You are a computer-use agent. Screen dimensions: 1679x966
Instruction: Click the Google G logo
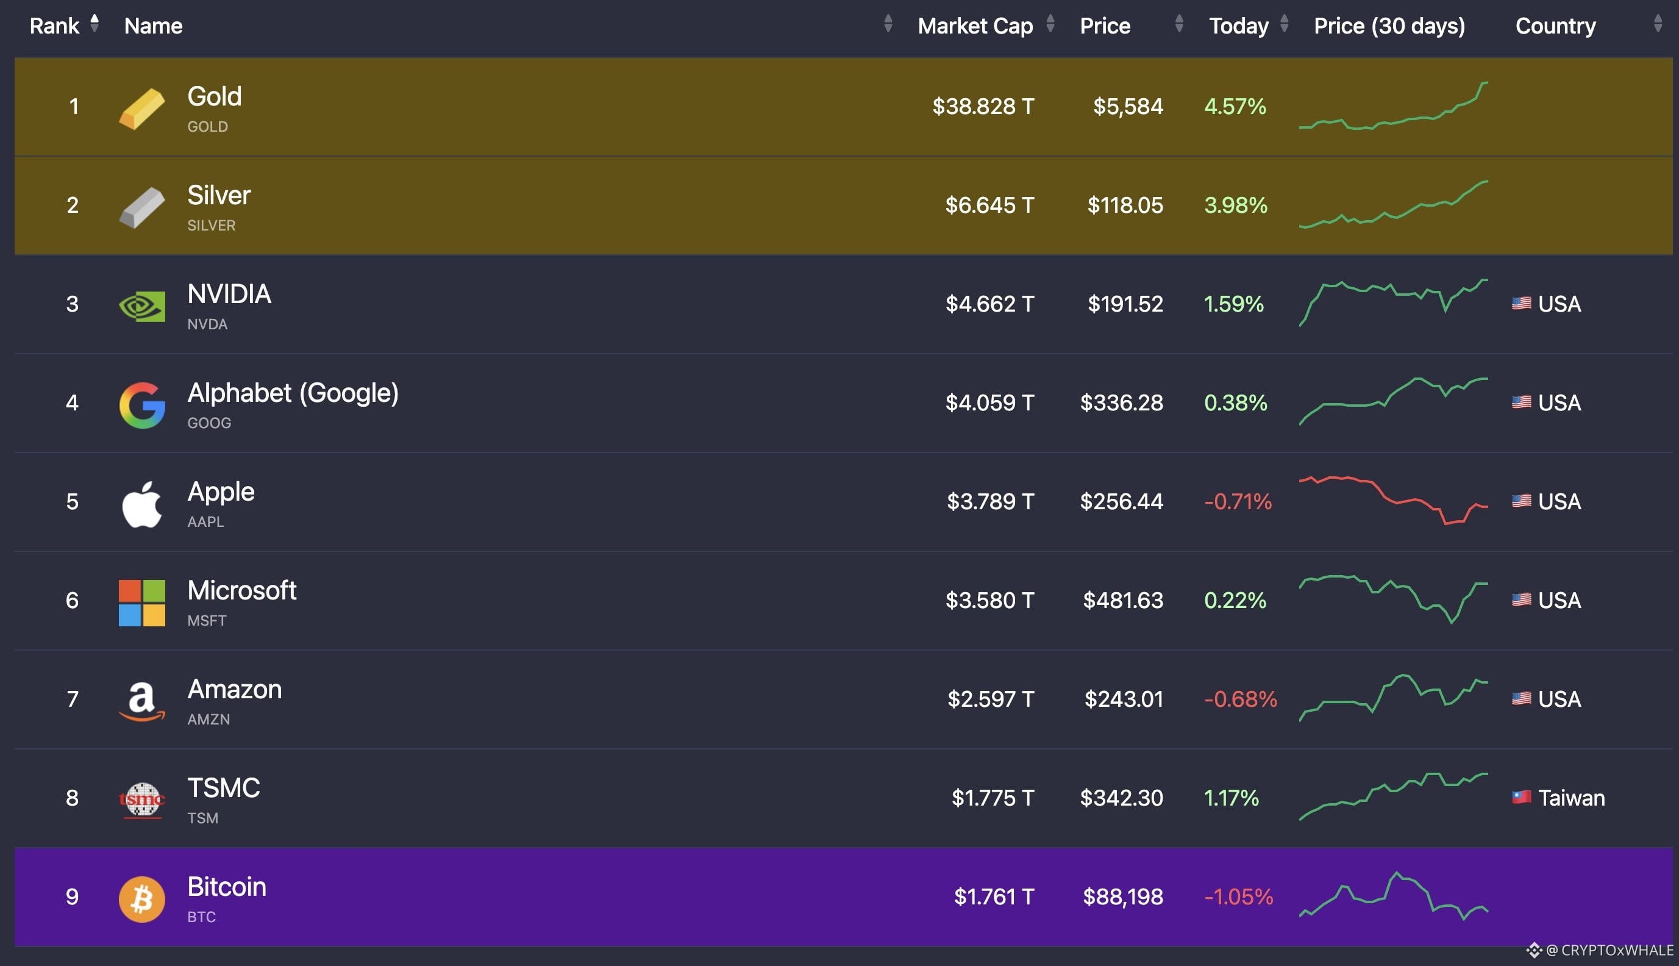(x=141, y=405)
